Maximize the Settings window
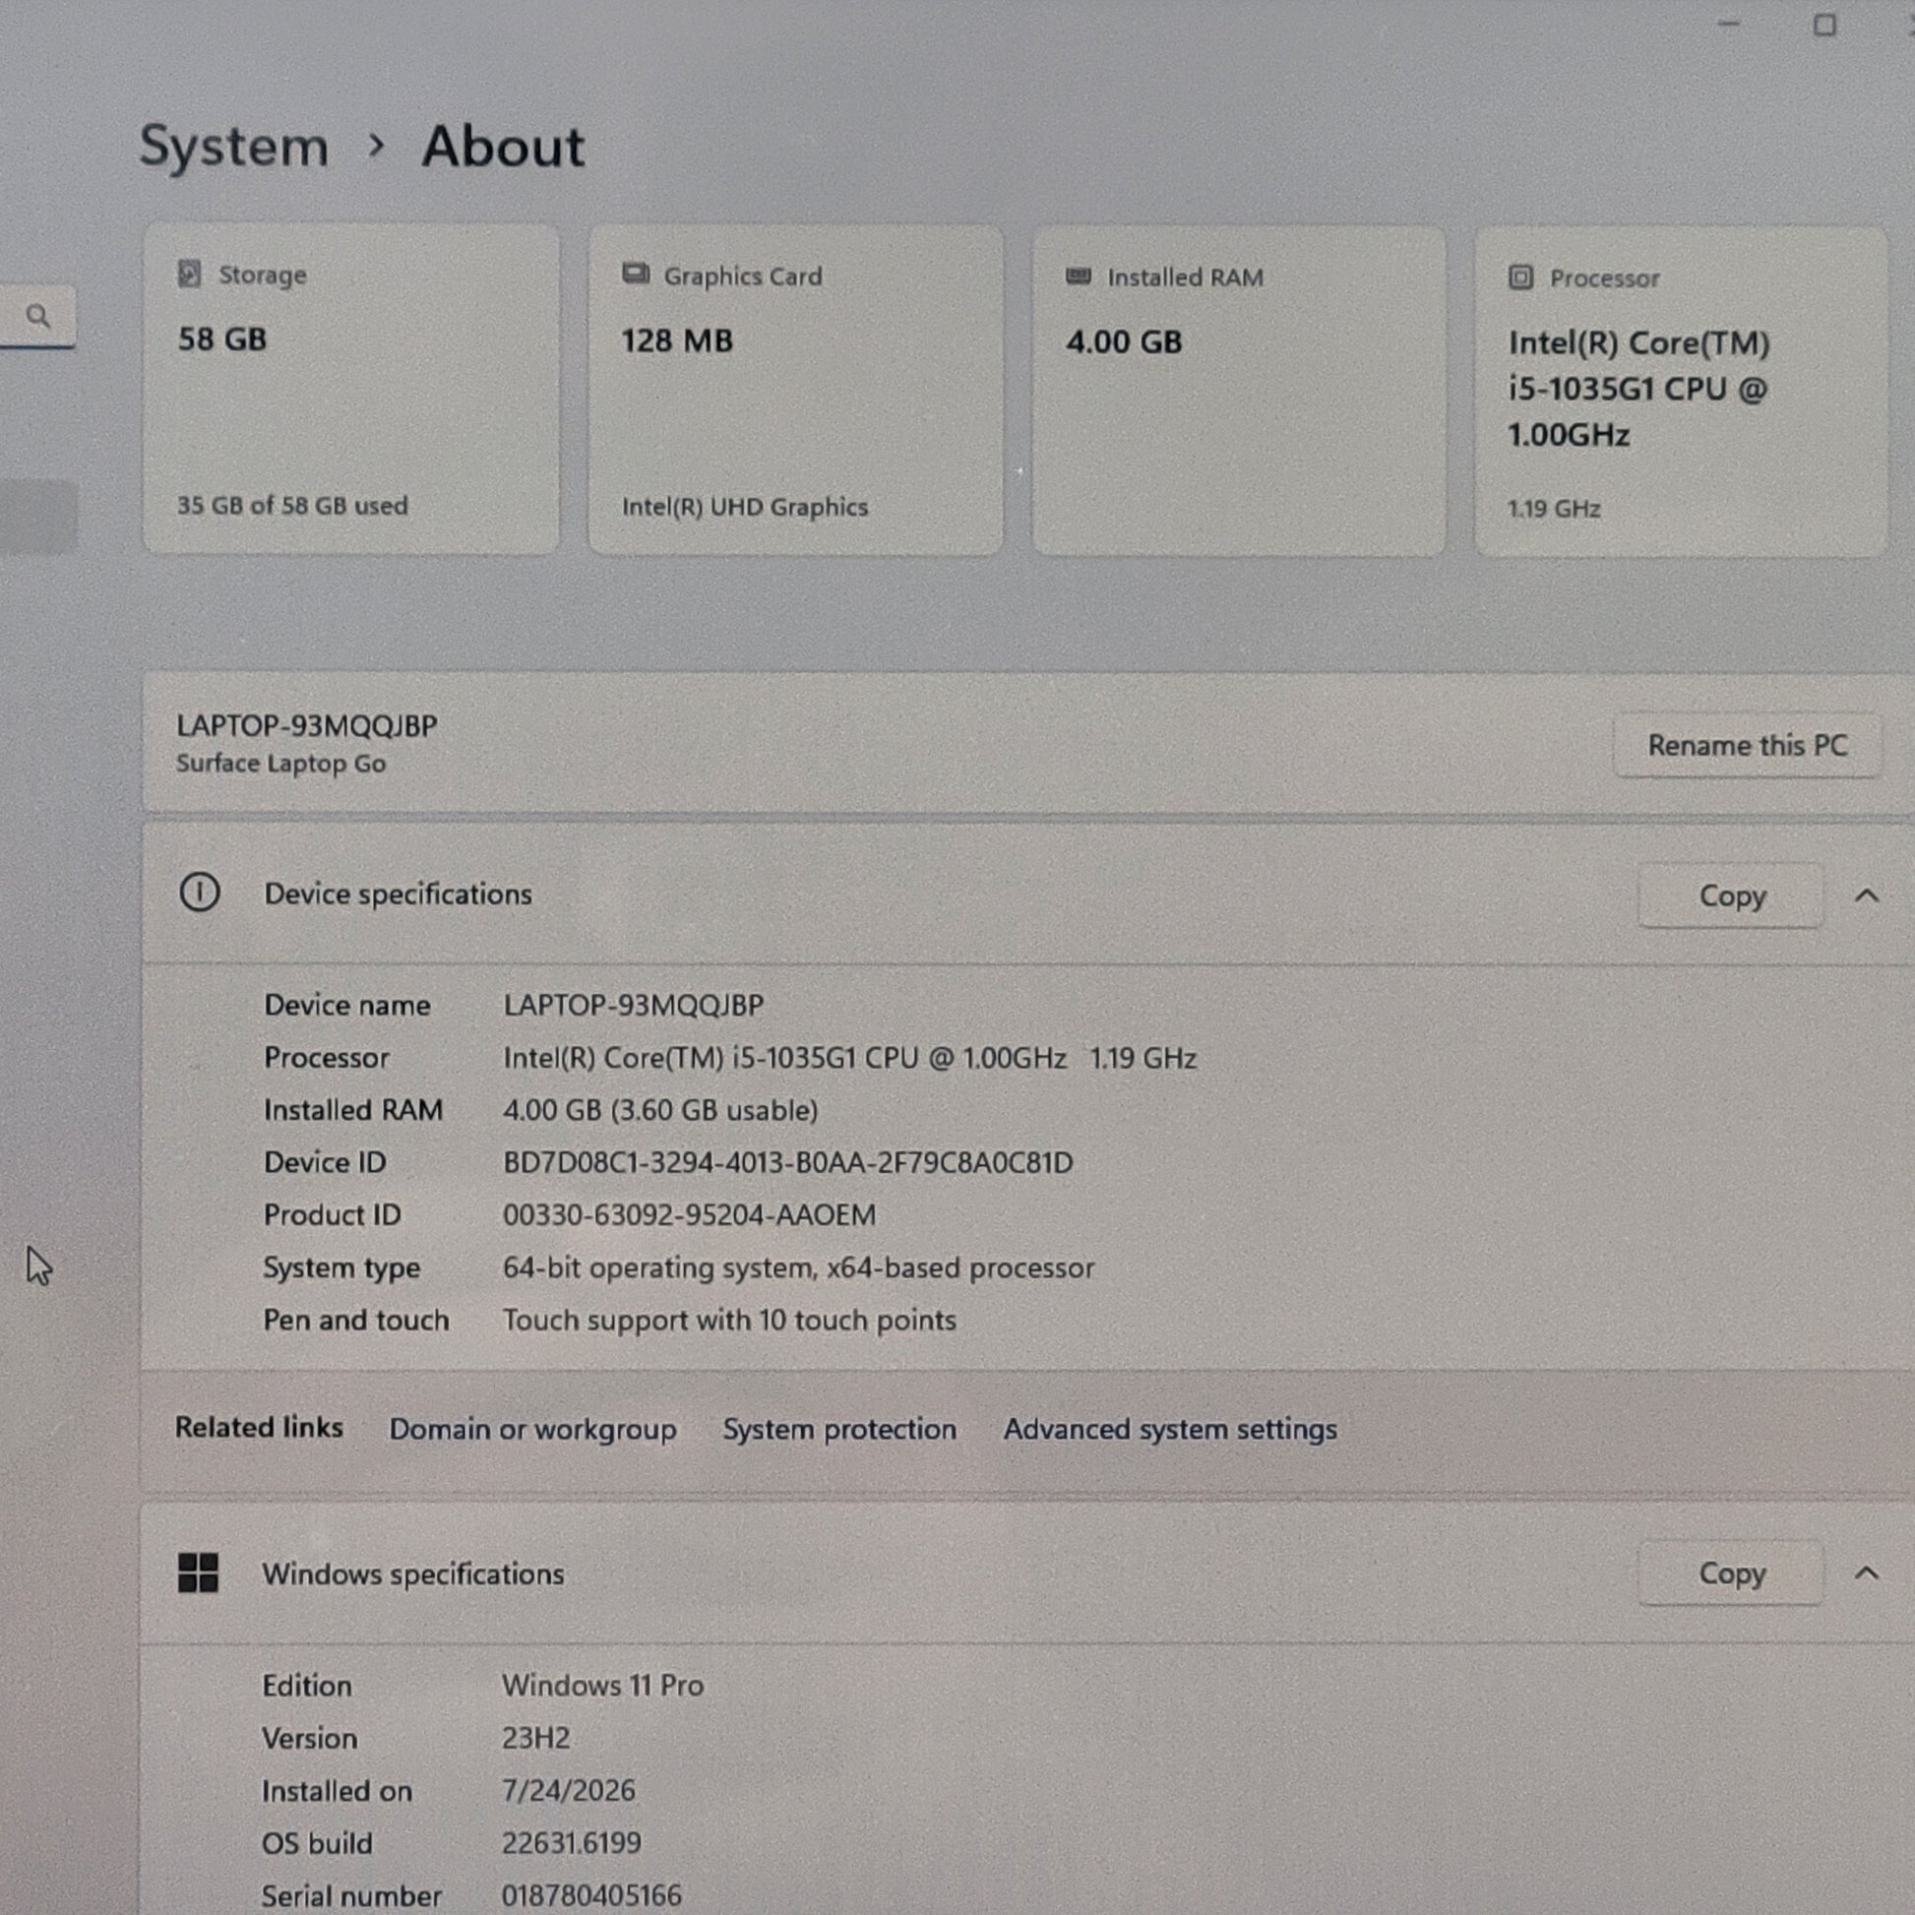Screen dimensions: 1915x1915 (x=1824, y=25)
